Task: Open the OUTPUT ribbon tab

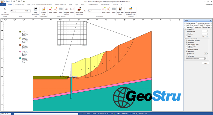Action: 115,5
